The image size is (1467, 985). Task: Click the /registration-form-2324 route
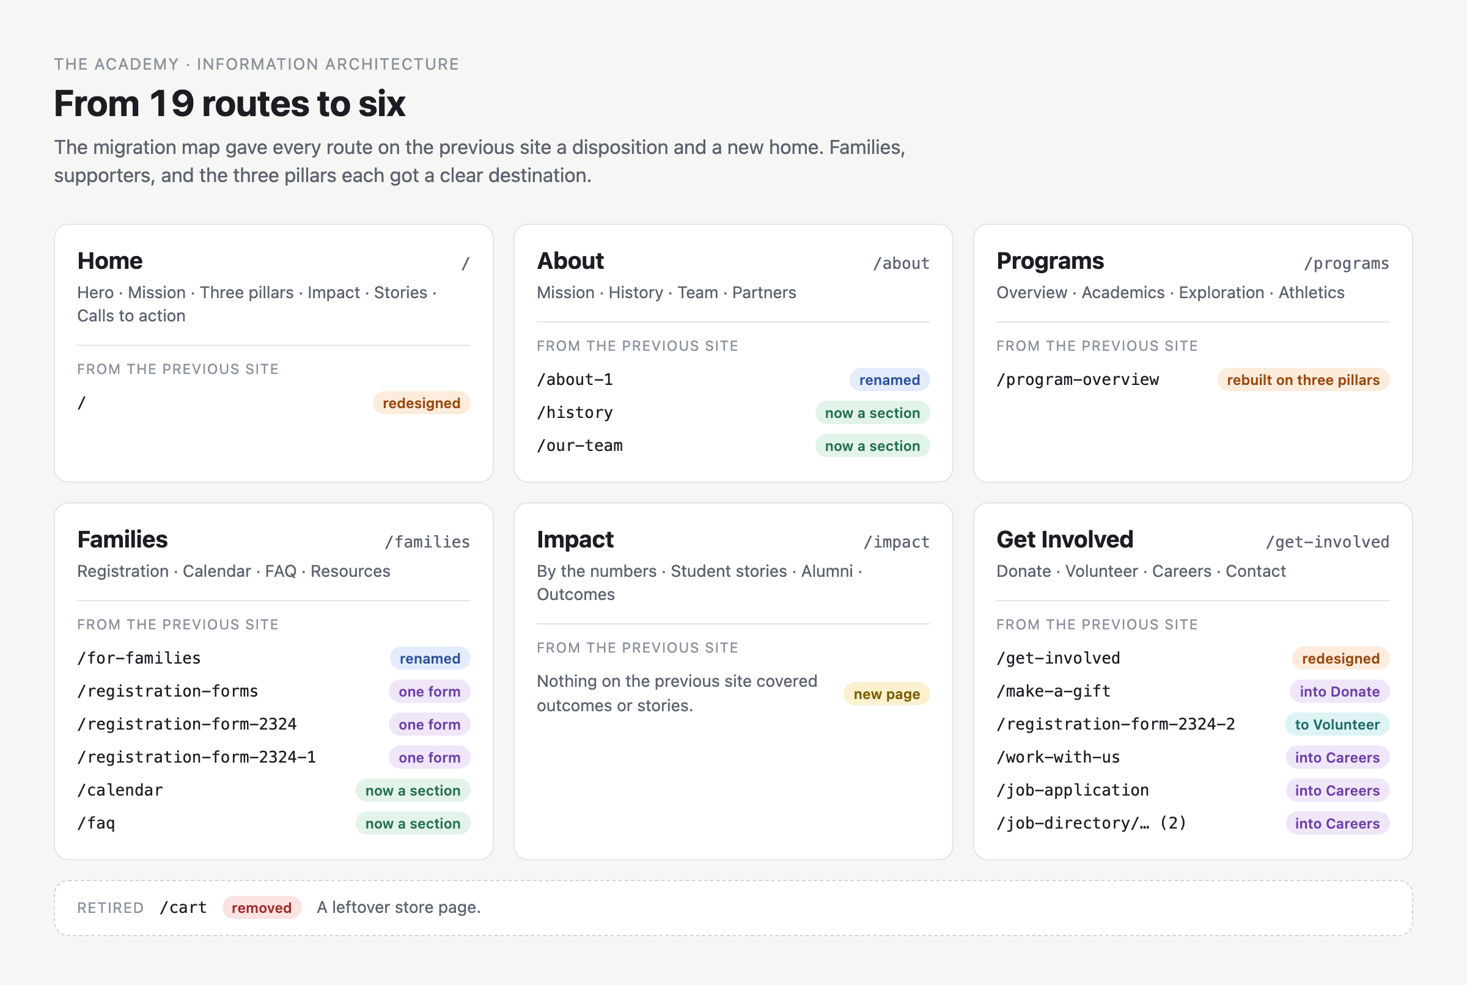[186, 723]
